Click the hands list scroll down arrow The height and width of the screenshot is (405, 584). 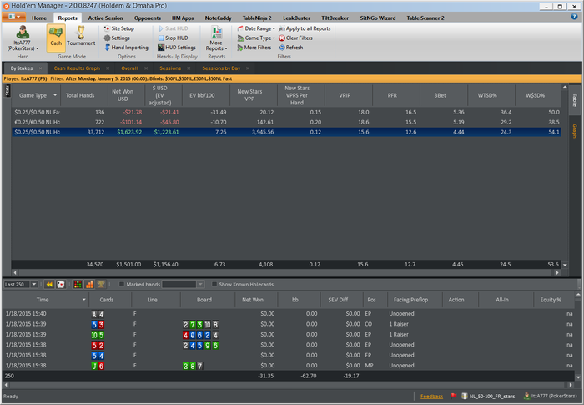coord(578,377)
